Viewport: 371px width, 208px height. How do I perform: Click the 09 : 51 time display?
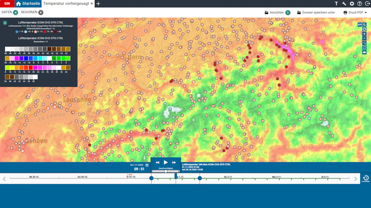(x=139, y=169)
